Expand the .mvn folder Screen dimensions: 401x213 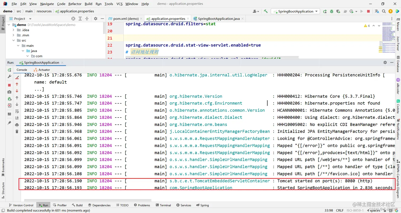14,35
